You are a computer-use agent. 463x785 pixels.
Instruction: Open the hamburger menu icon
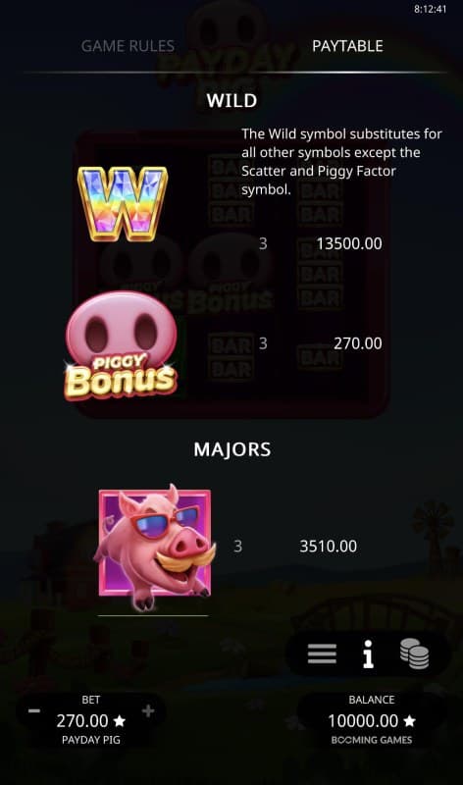click(x=322, y=654)
